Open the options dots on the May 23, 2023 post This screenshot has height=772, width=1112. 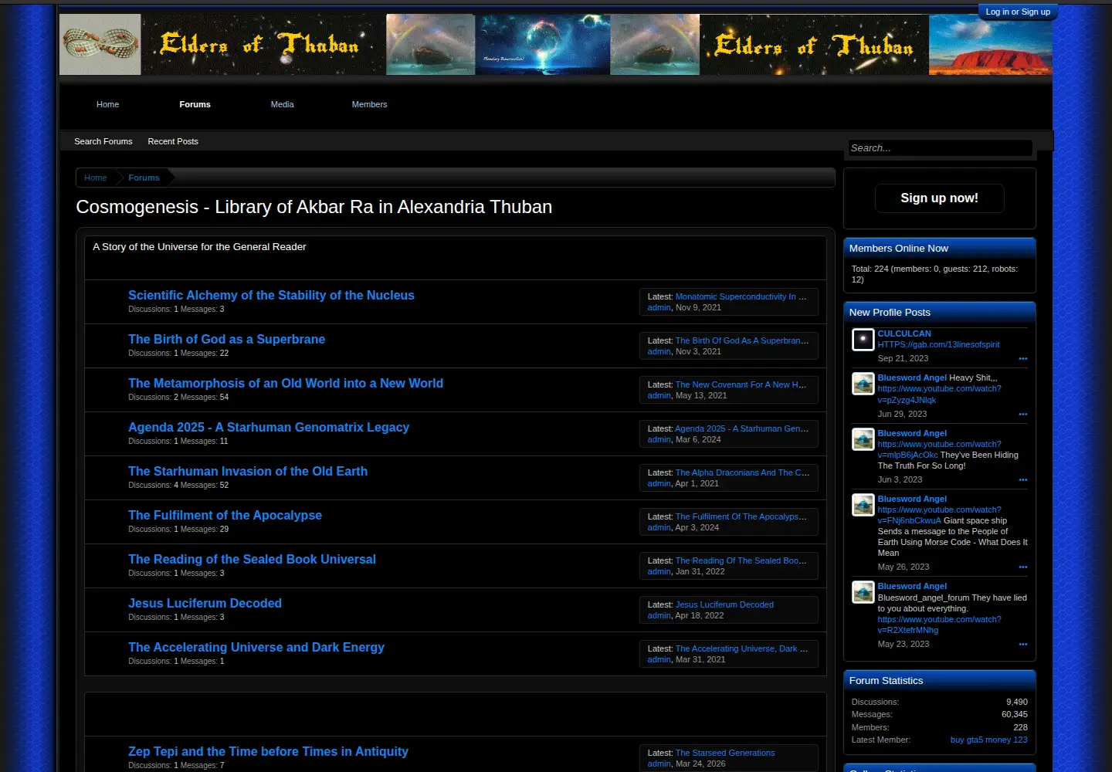pyautogui.click(x=1023, y=644)
